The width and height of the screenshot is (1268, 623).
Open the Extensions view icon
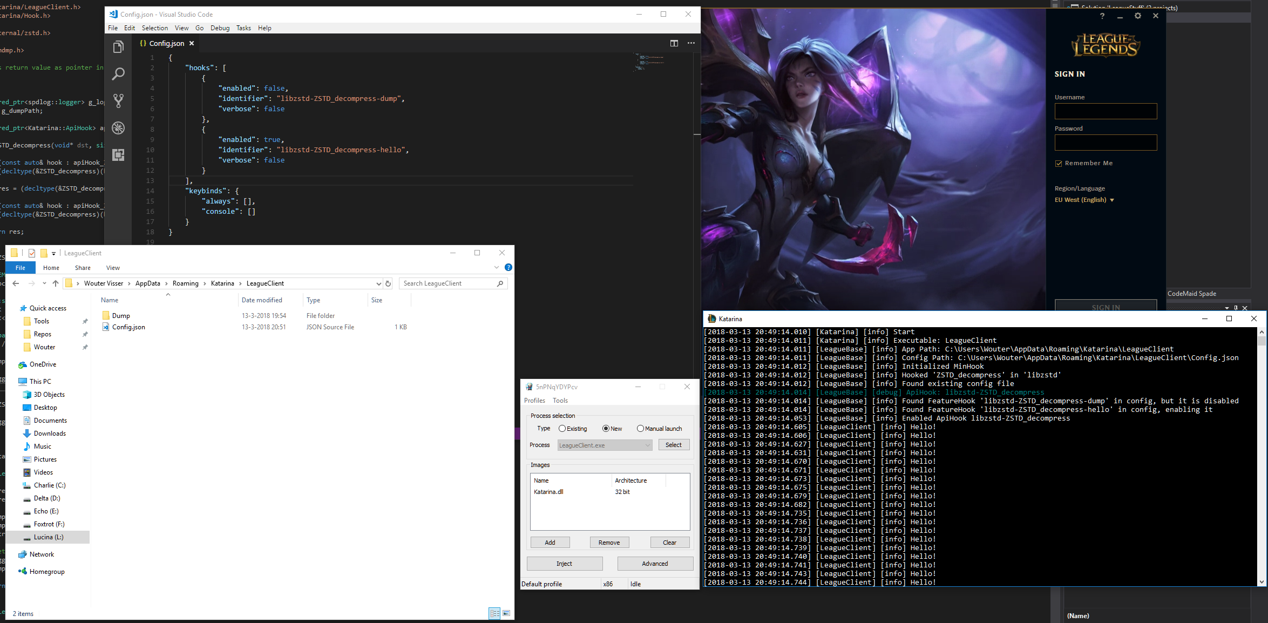pos(118,155)
